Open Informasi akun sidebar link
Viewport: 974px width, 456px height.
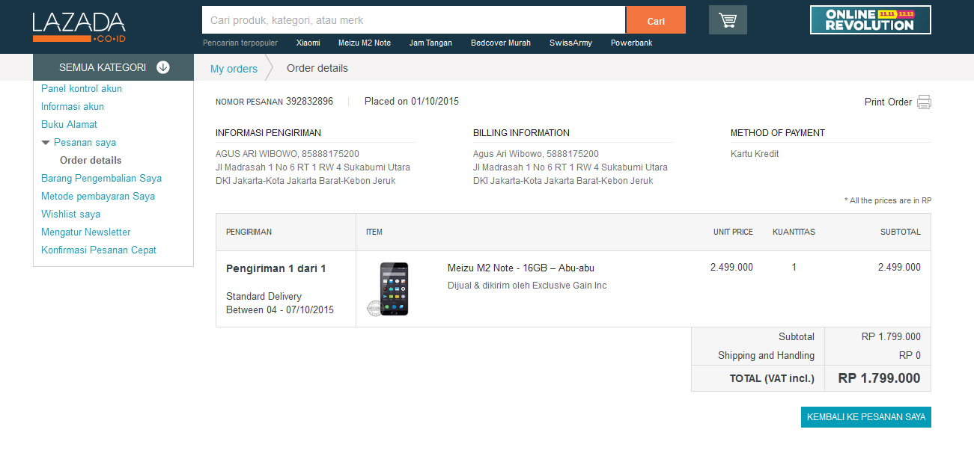[73, 107]
